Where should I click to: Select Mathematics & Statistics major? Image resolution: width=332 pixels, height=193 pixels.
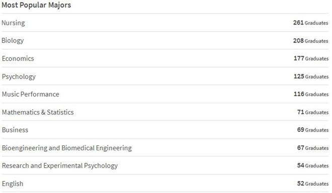[38, 112]
